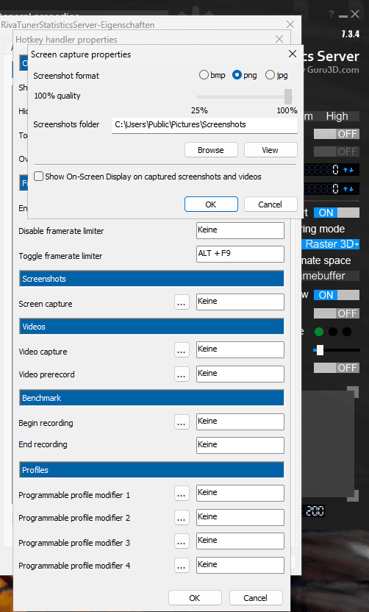This screenshot has height=612, width=369.
Task: Click the green color dot in RivaTuner
Action: pyautogui.click(x=319, y=332)
